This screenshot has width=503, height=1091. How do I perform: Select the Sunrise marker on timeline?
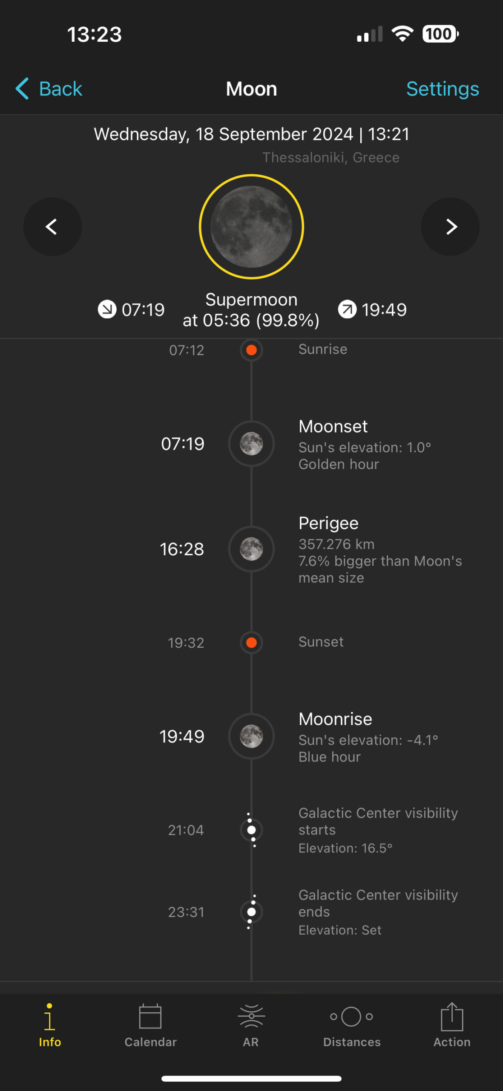[251, 350]
